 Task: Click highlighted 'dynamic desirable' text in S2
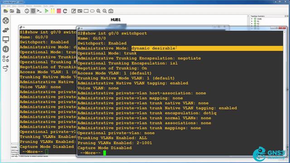tap(153, 48)
